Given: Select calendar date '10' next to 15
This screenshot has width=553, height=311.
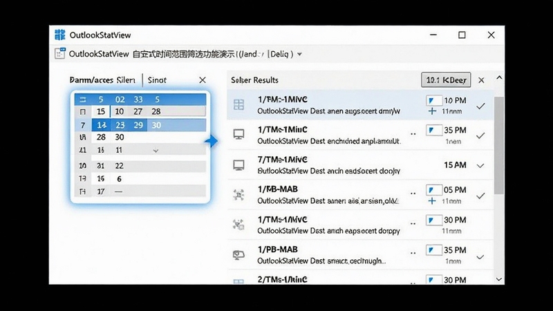Looking at the screenshot, I should click(x=120, y=112).
